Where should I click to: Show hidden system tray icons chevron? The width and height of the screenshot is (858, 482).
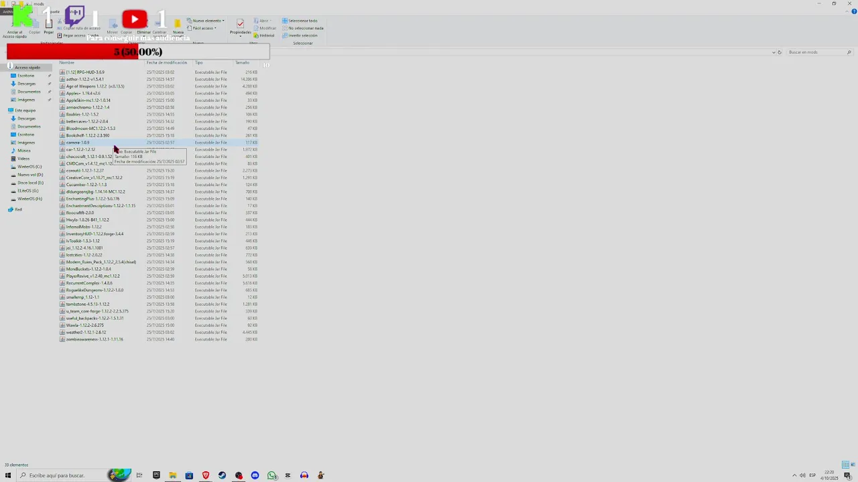(794, 475)
